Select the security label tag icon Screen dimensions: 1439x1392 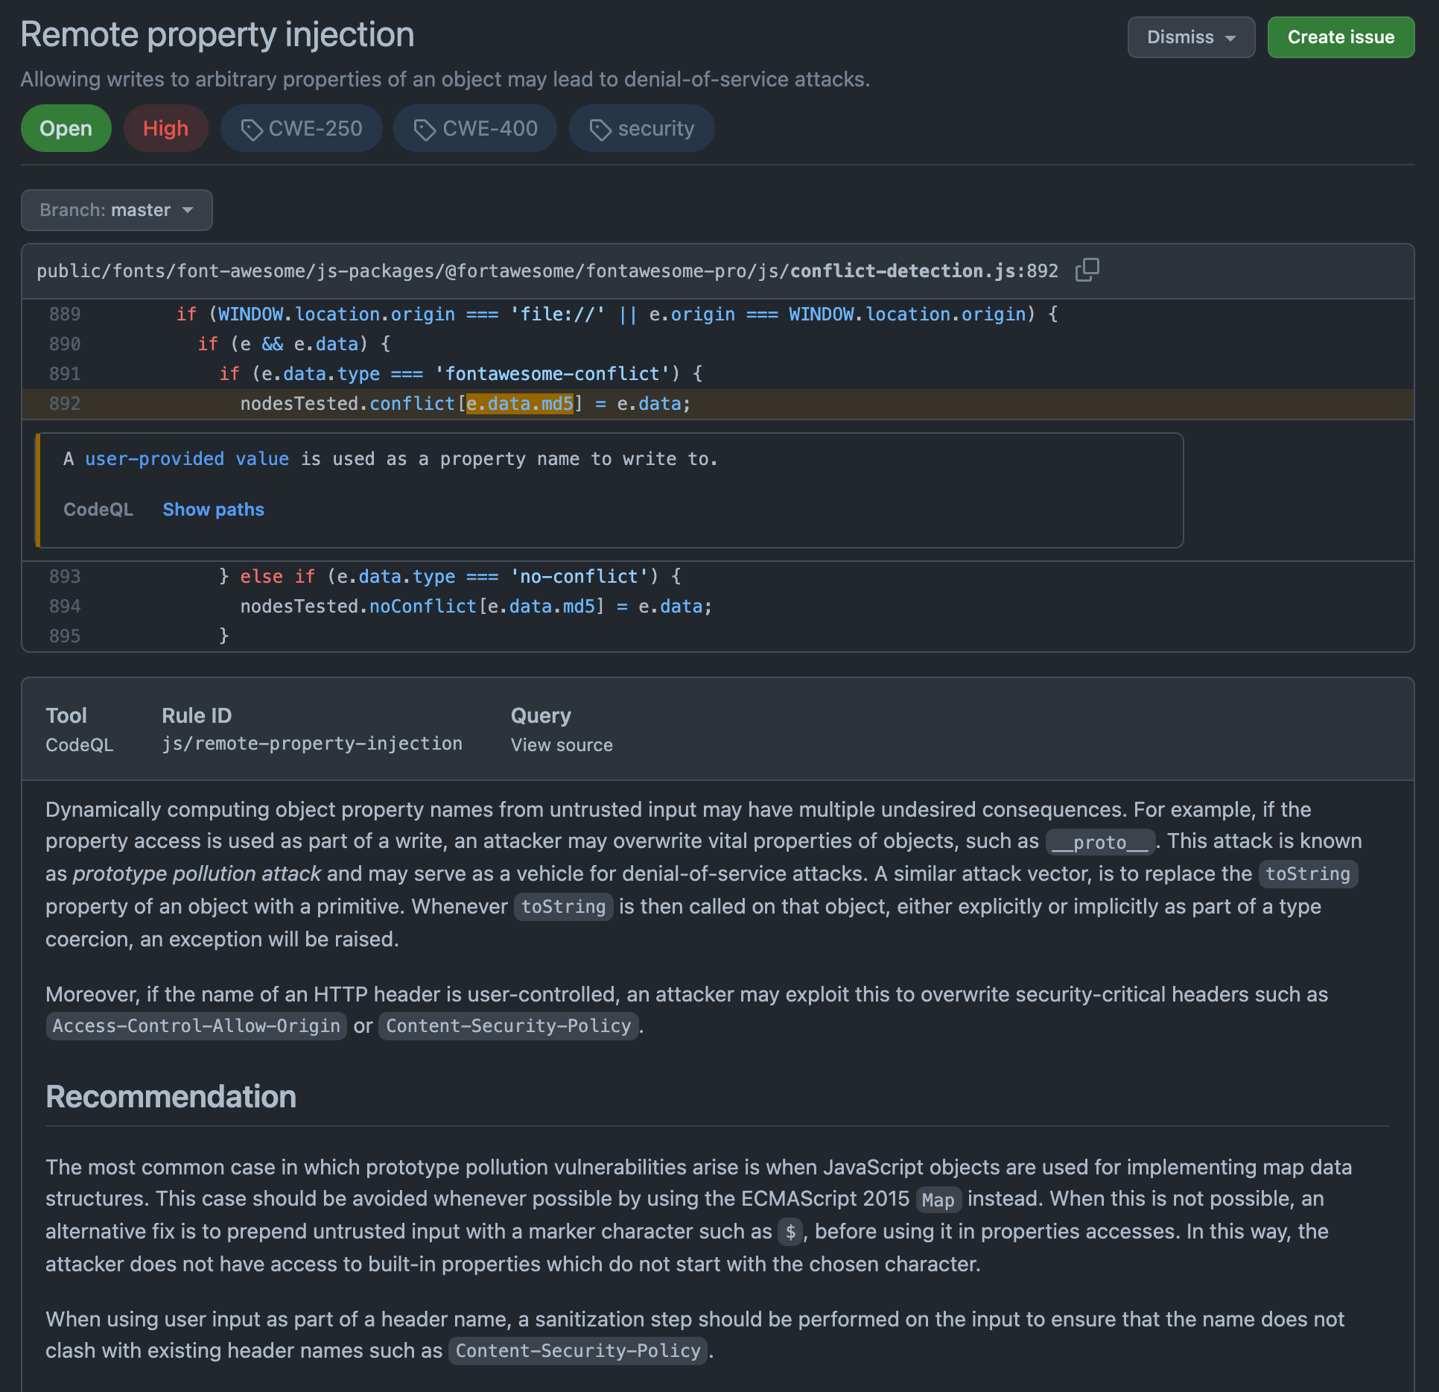pos(599,128)
